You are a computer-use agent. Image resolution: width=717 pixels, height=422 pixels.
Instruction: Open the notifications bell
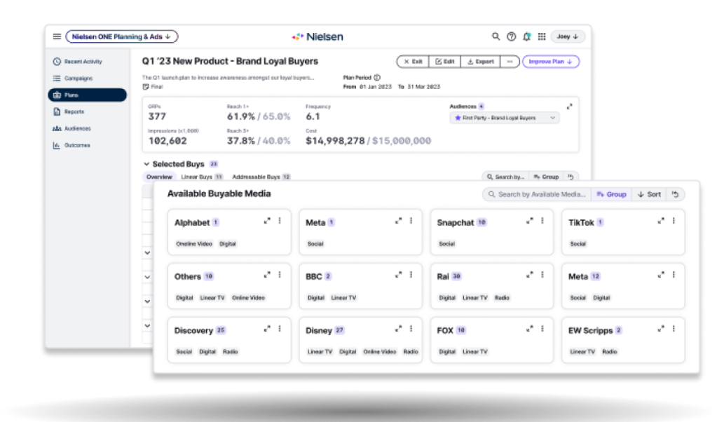pos(527,36)
